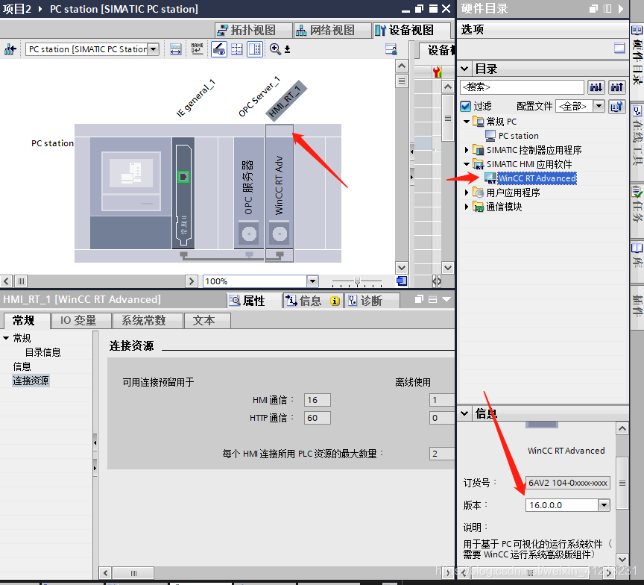Click the float icon in properties panel header
Image resolution: width=644 pixels, height=585 pixels.
click(419, 299)
